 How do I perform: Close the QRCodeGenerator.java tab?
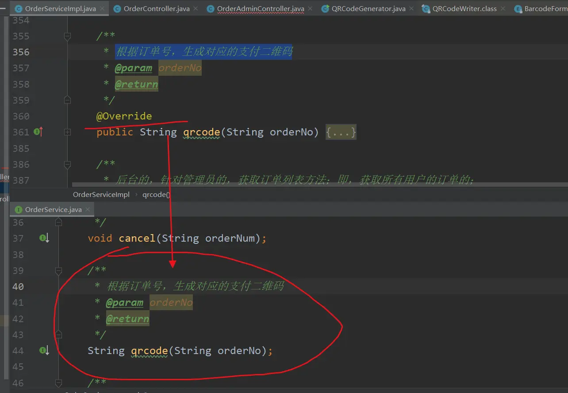click(412, 9)
